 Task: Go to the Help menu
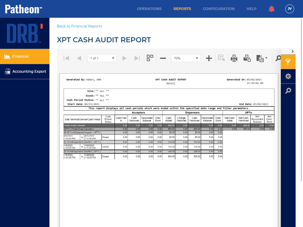pyautogui.click(x=251, y=9)
